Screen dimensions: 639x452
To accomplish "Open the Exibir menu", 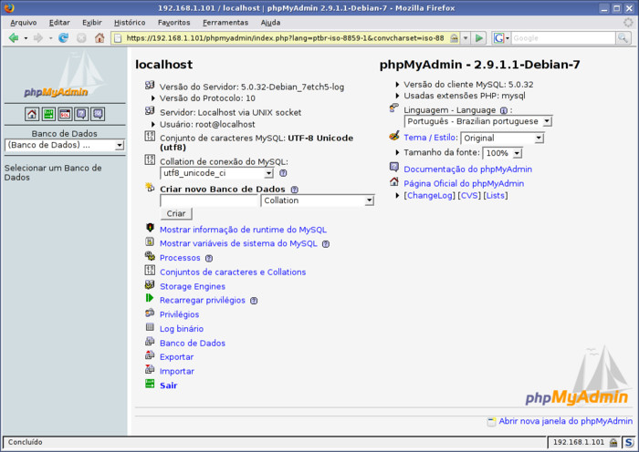I will (x=92, y=23).
